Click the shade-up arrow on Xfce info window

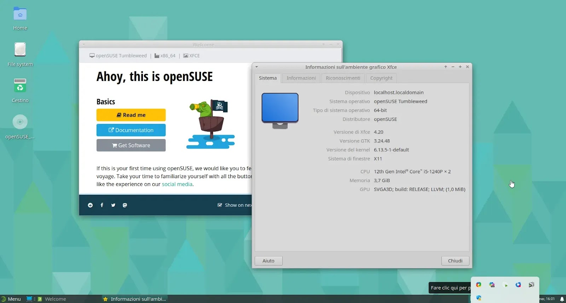point(446,67)
